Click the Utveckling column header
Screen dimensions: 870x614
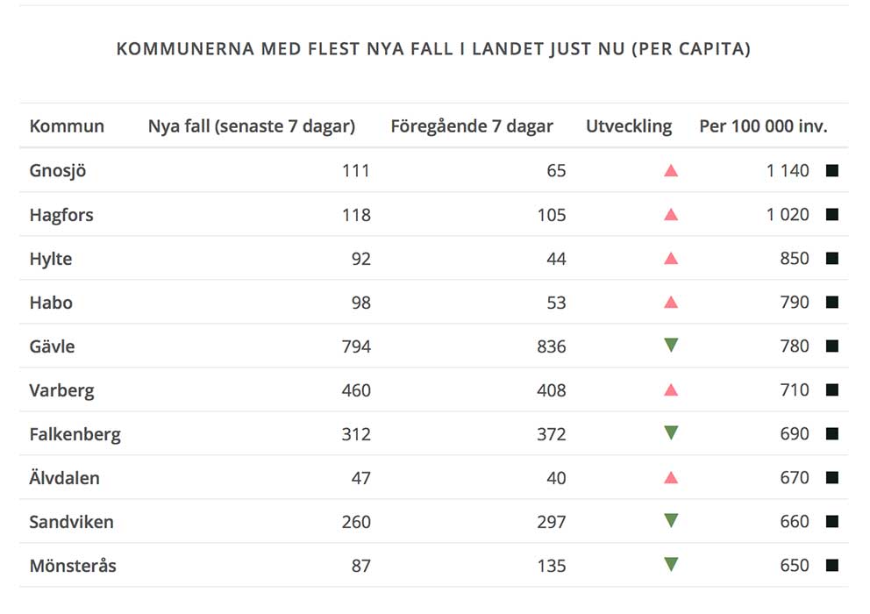[629, 126]
